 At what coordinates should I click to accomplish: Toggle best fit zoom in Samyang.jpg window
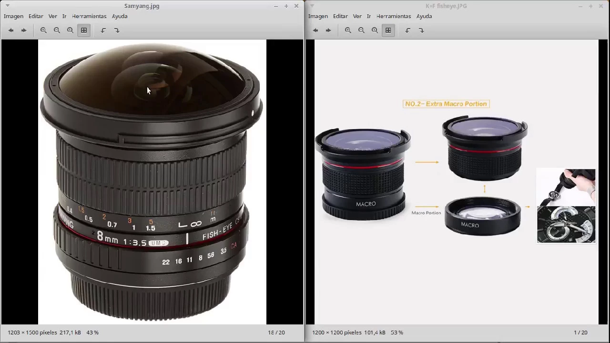coord(84,30)
